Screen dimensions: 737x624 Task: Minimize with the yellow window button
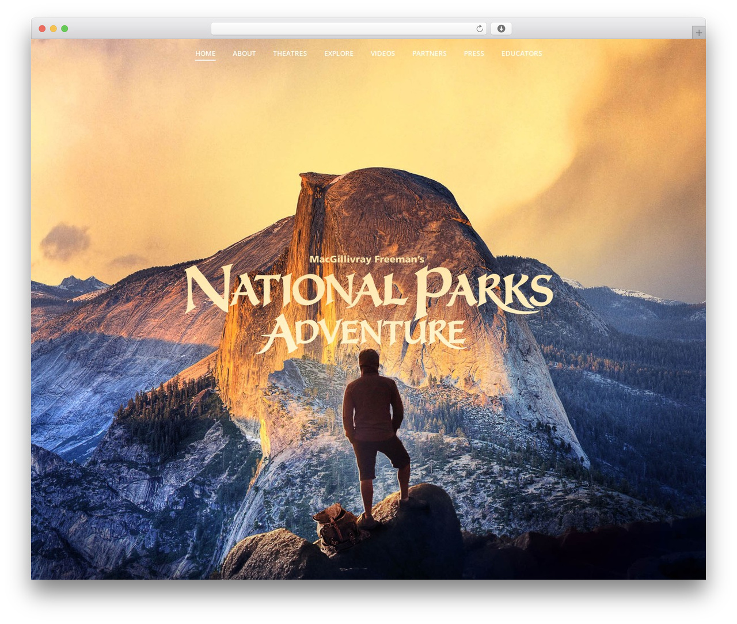pyautogui.click(x=54, y=29)
